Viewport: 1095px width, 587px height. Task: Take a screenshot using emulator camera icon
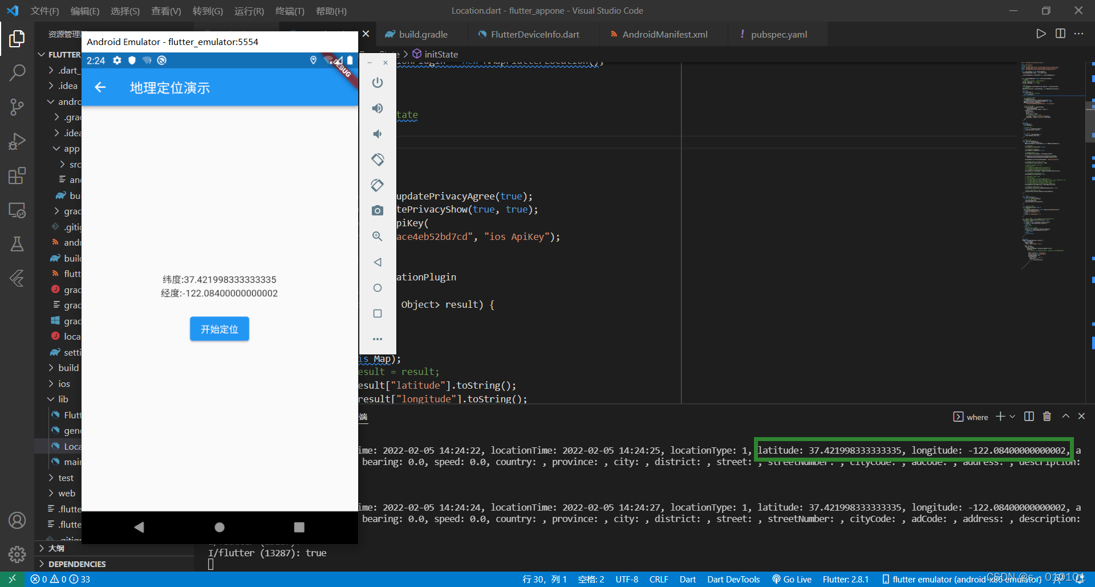[x=378, y=210]
